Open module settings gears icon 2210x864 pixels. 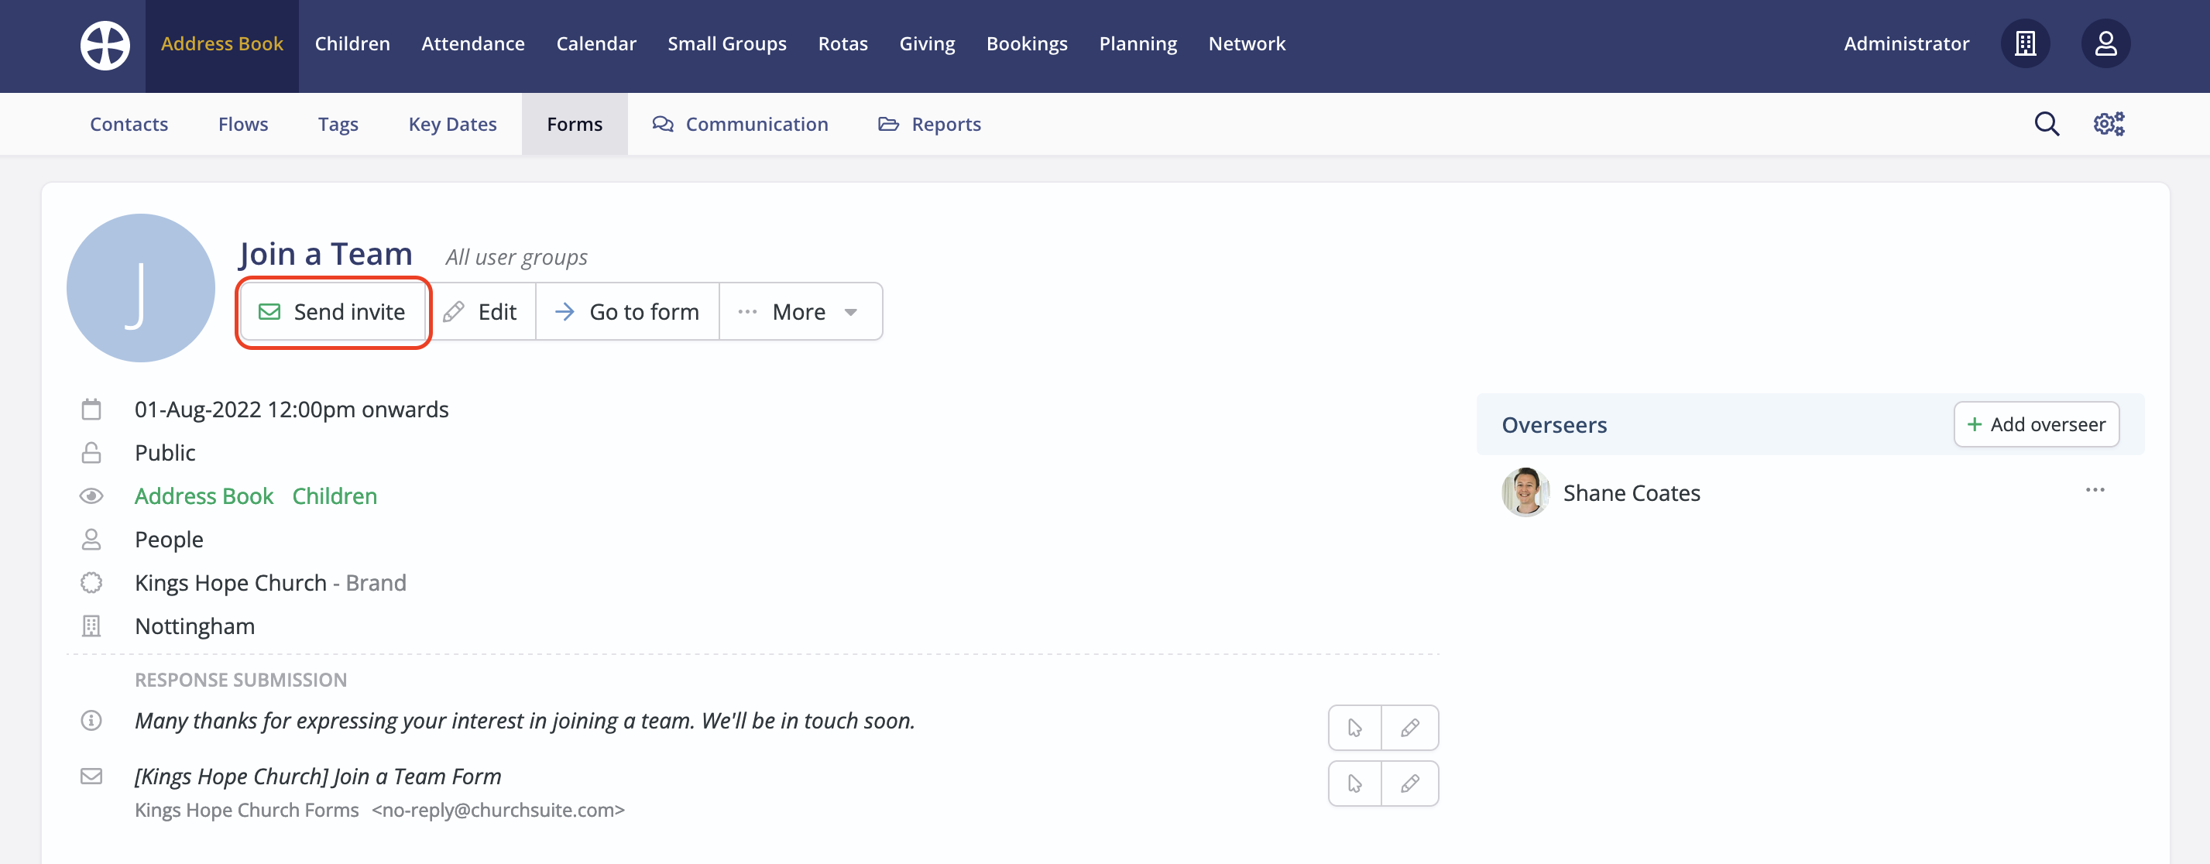pos(2109,125)
